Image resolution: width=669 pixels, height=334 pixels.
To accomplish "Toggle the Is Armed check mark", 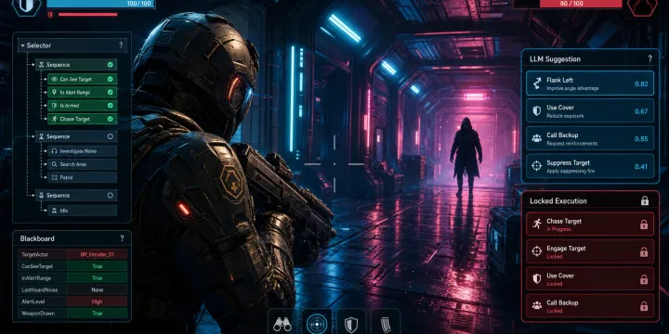I will (x=110, y=105).
